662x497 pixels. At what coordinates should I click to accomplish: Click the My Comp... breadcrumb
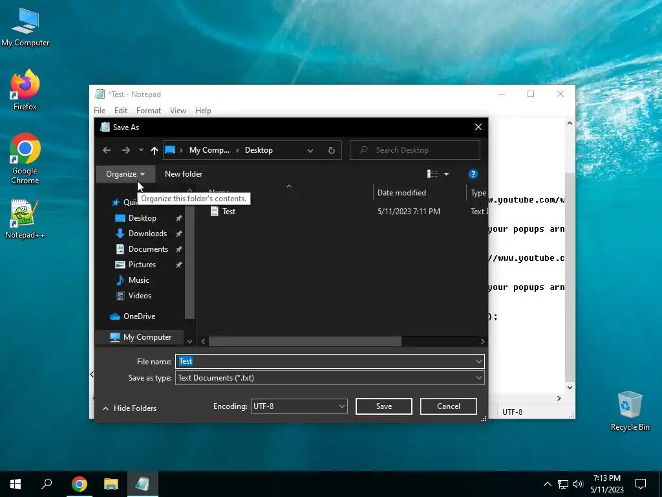coord(209,150)
